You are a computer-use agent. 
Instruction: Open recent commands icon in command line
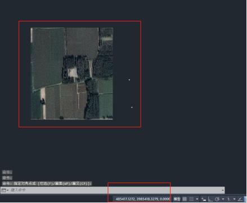tap(5, 190)
